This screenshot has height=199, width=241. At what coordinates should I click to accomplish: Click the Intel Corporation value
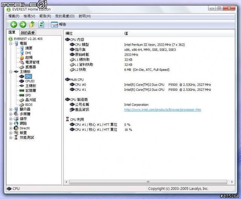(136, 105)
